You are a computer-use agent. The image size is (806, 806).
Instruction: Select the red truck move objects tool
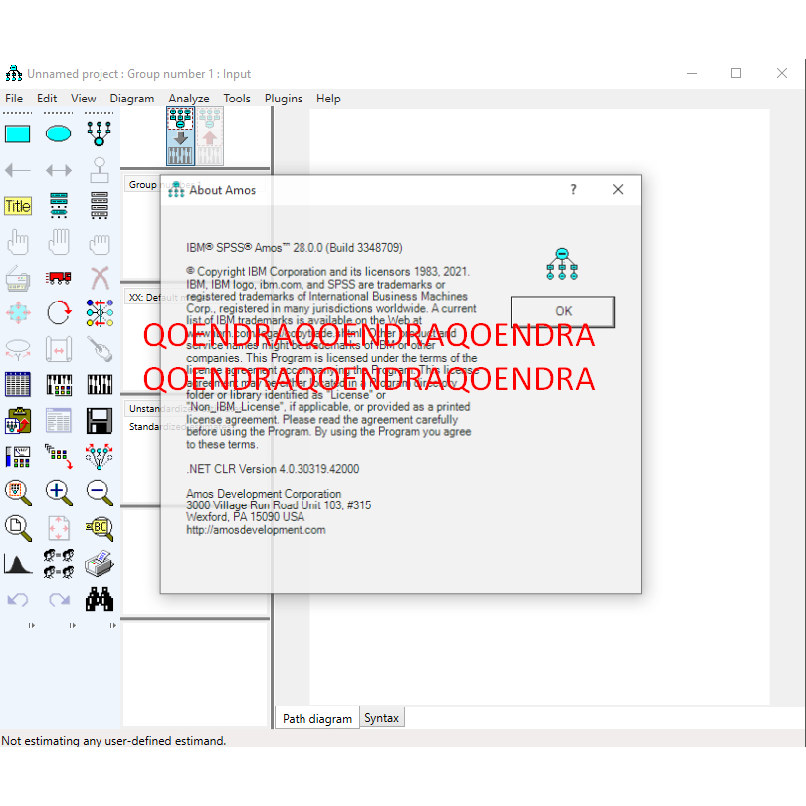pos(59,277)
